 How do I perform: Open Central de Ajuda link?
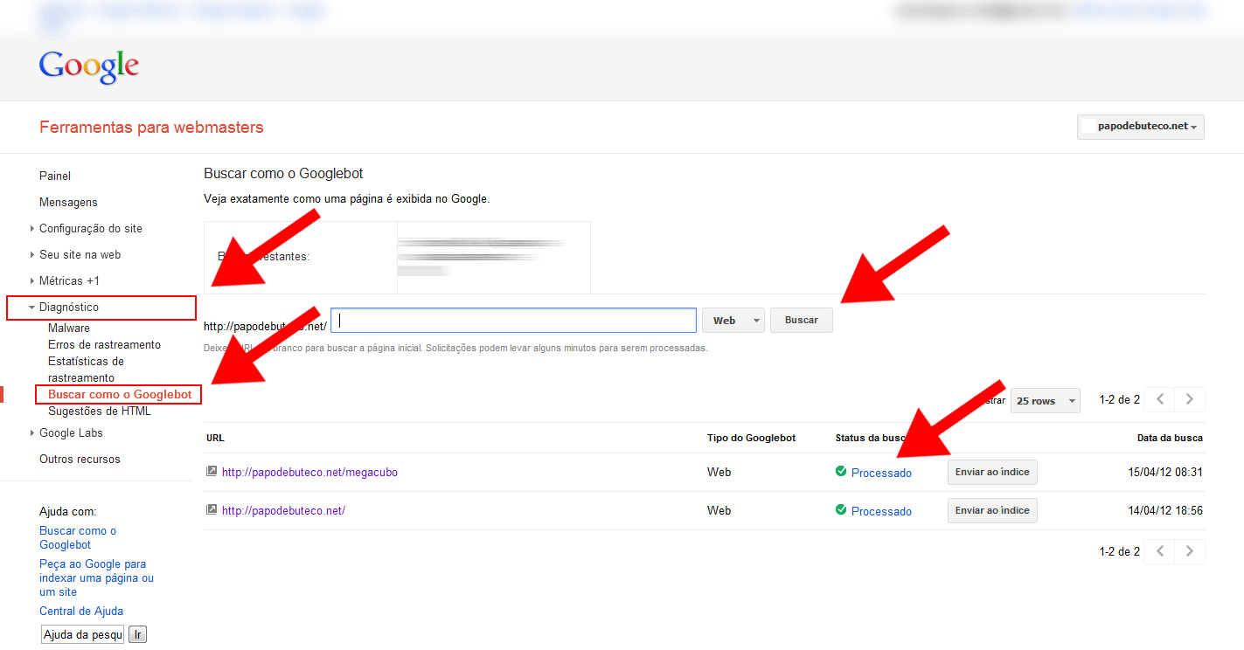coord(81,611)
